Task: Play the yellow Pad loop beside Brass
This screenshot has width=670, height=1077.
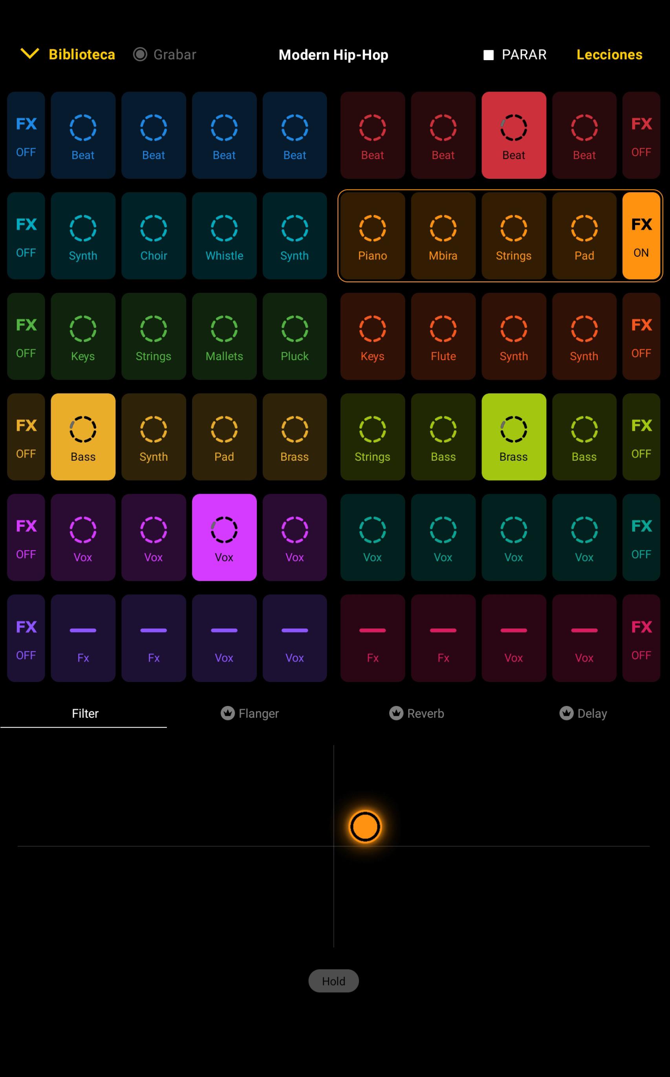Action: tap(224, 437)
